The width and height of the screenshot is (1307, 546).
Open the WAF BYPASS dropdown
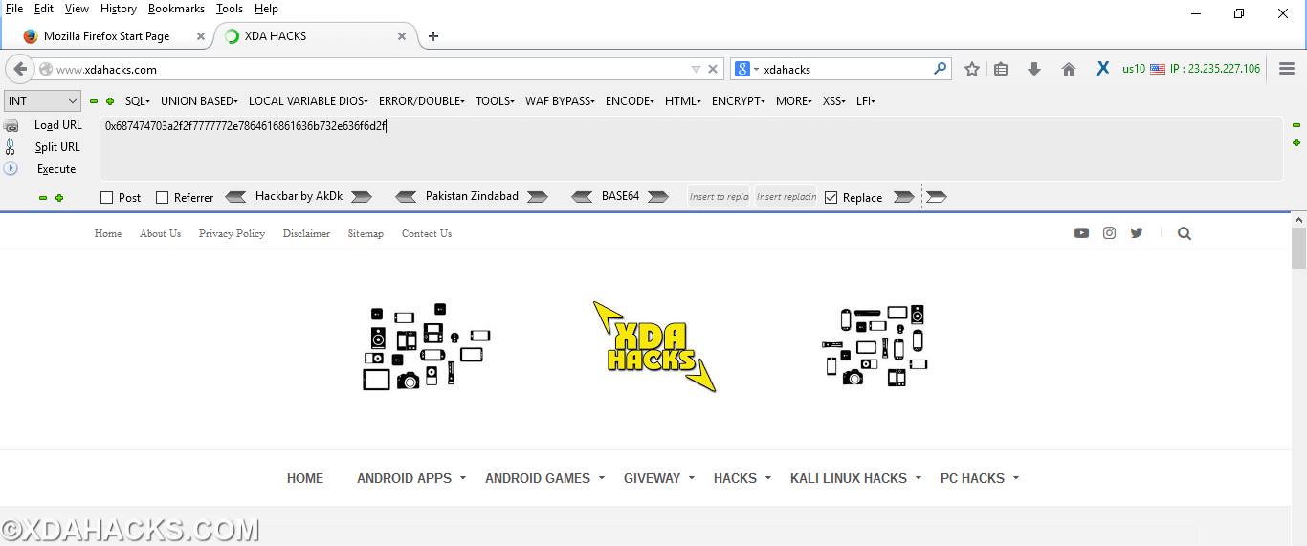560,101
